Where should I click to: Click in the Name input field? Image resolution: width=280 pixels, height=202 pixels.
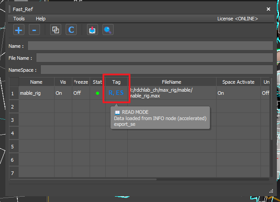pyautogui.click(x=150, y=46)
